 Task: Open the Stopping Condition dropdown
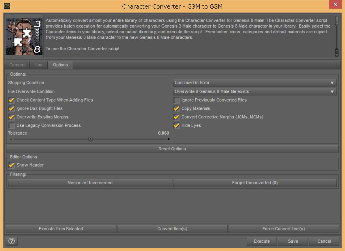point(255,83)
